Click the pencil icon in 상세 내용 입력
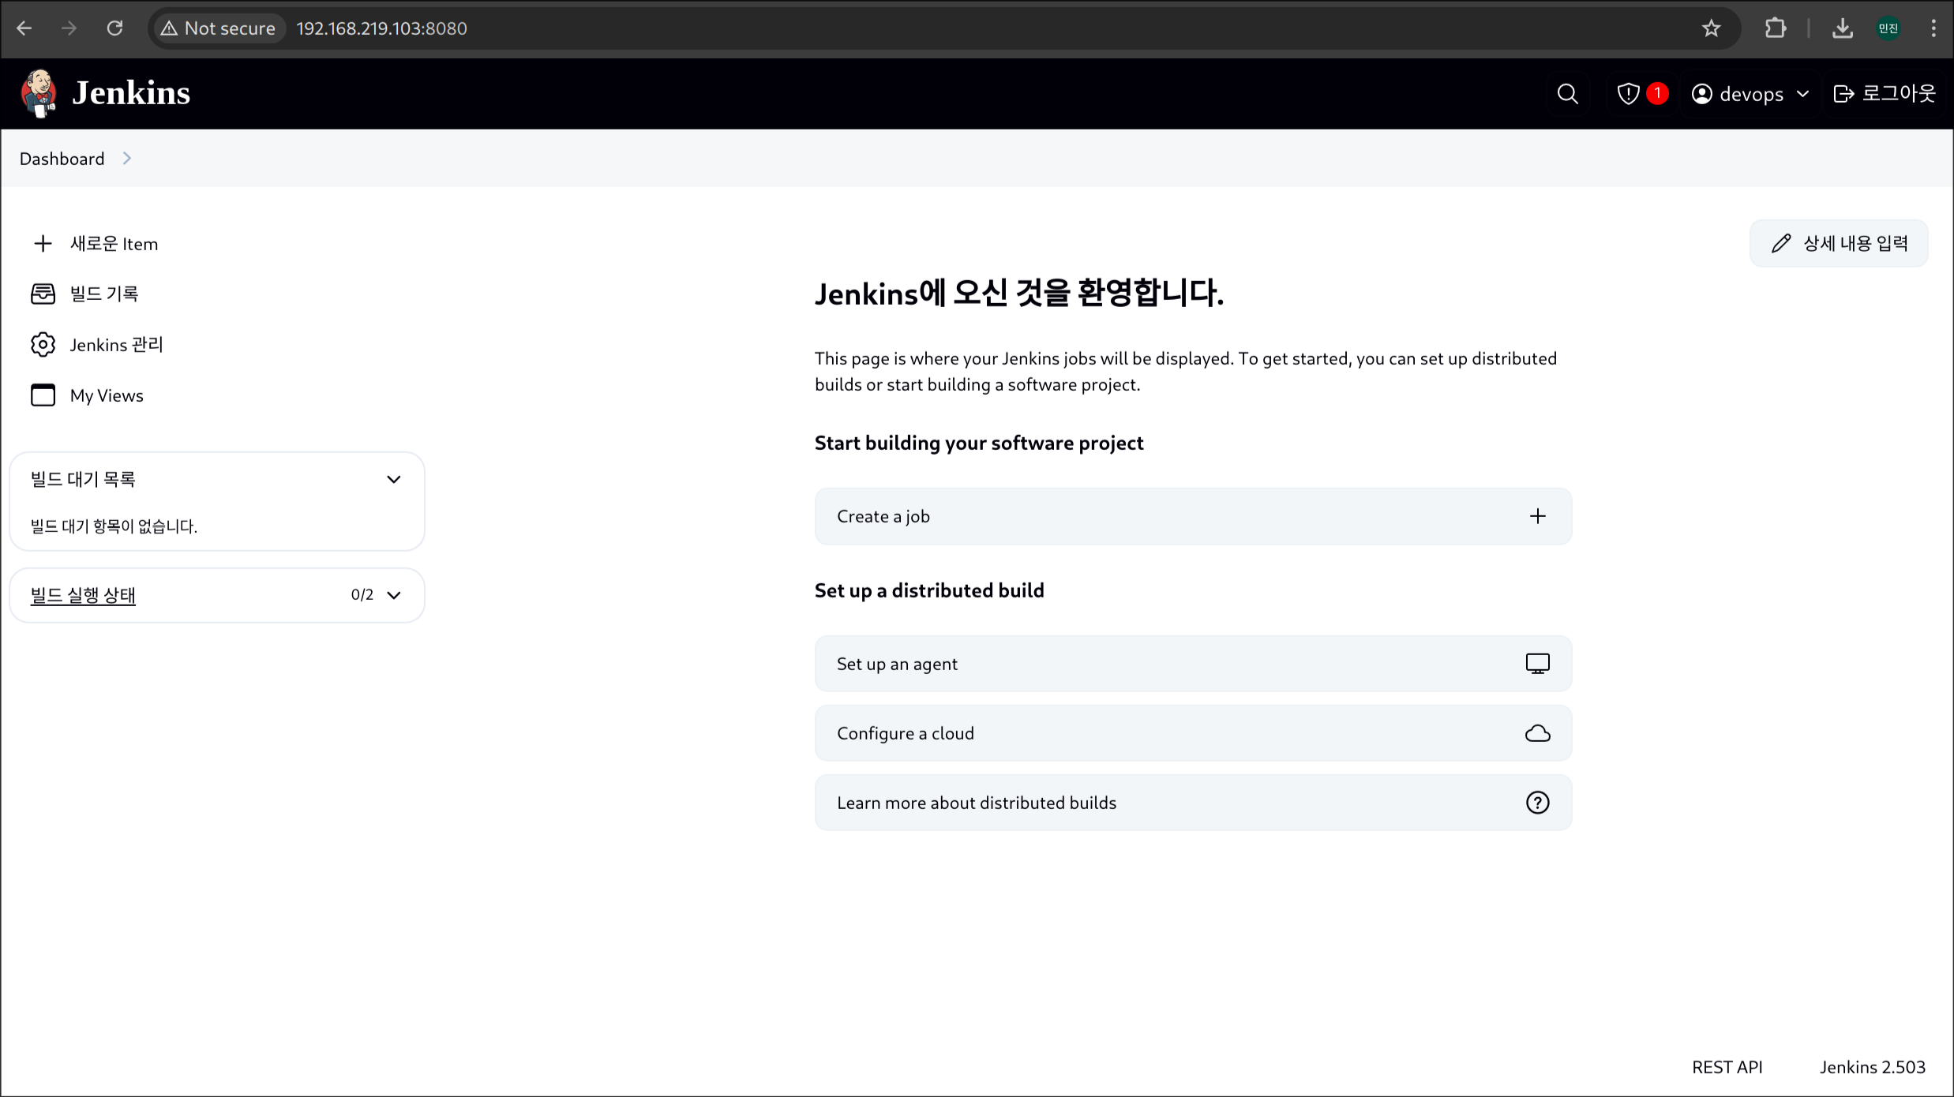Image resolution: width=1954 pixels, height=1097 pixels. tap(1780, 243)
